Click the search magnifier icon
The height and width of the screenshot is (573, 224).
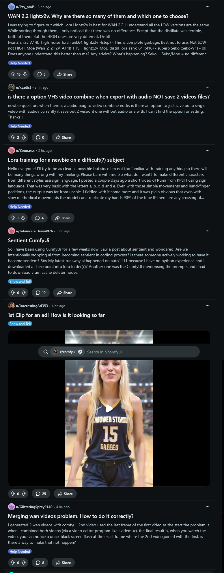click(x=46, y=352)
